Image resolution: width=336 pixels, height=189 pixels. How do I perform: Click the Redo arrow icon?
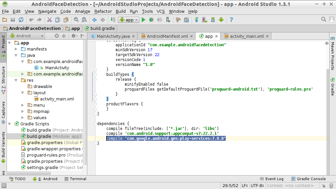pyautogui.click(x=39, y=20)
